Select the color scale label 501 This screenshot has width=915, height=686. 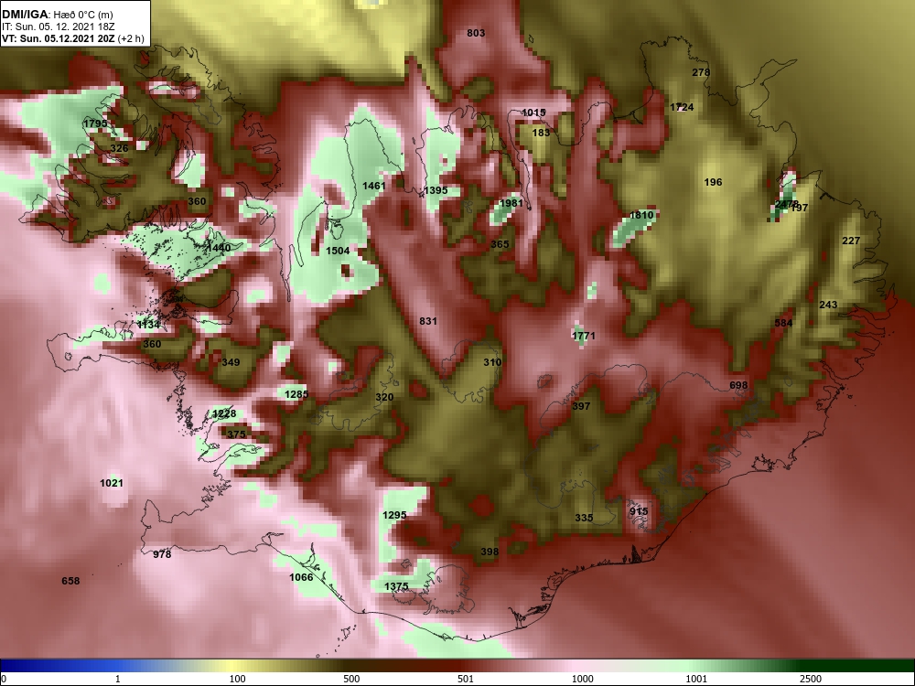point(465,679)
